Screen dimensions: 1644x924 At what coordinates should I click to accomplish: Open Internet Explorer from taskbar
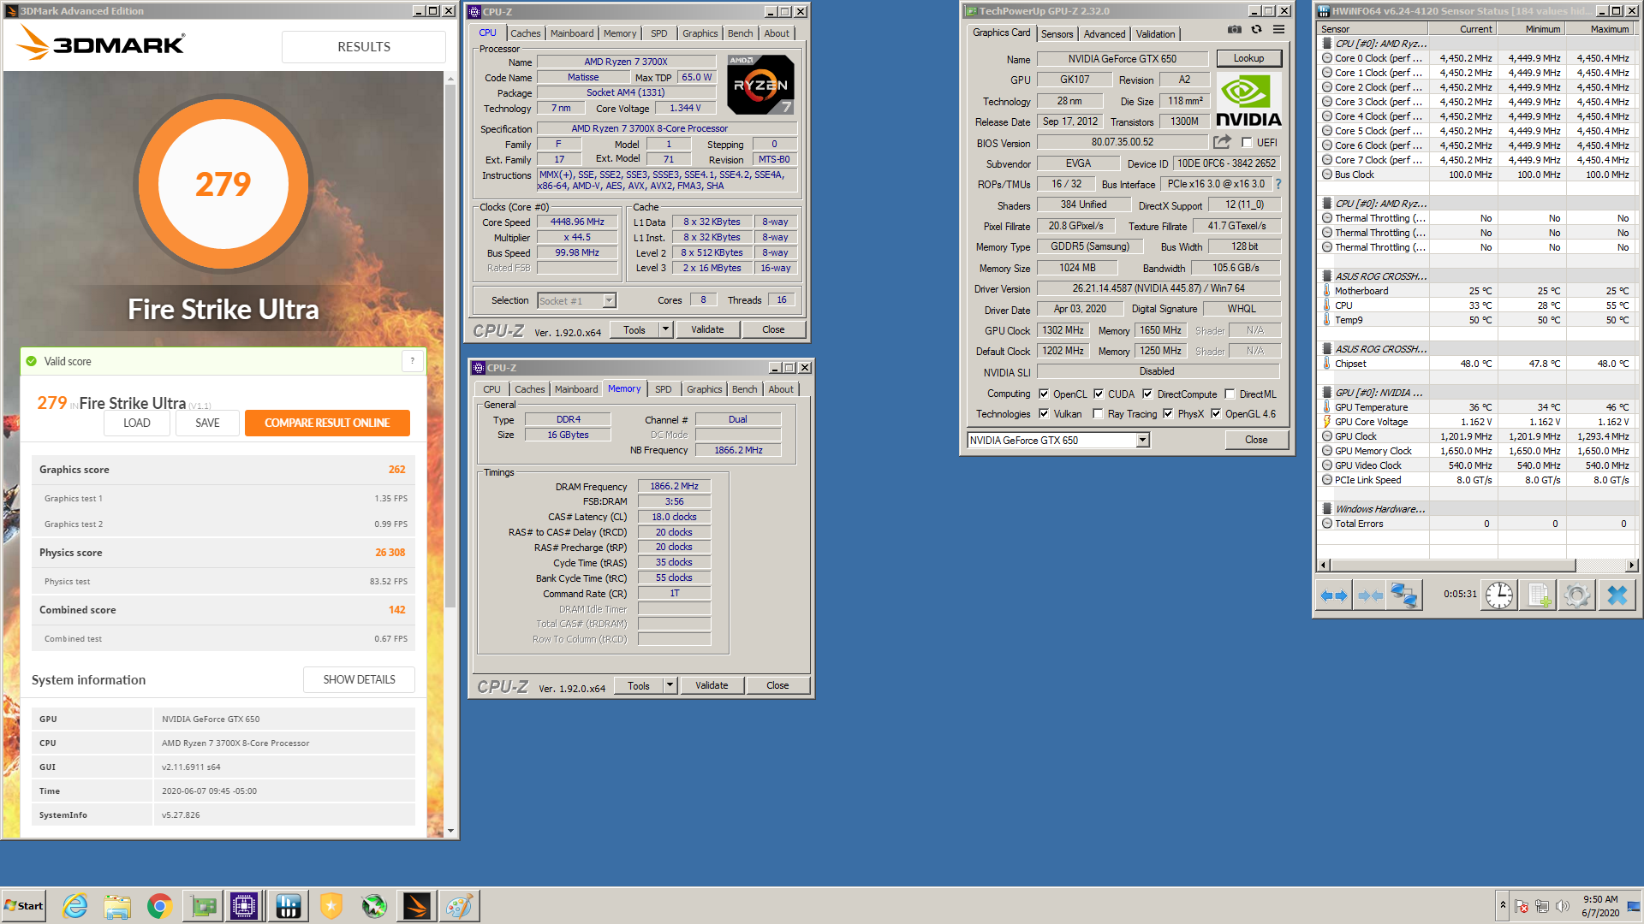(75, 906)
